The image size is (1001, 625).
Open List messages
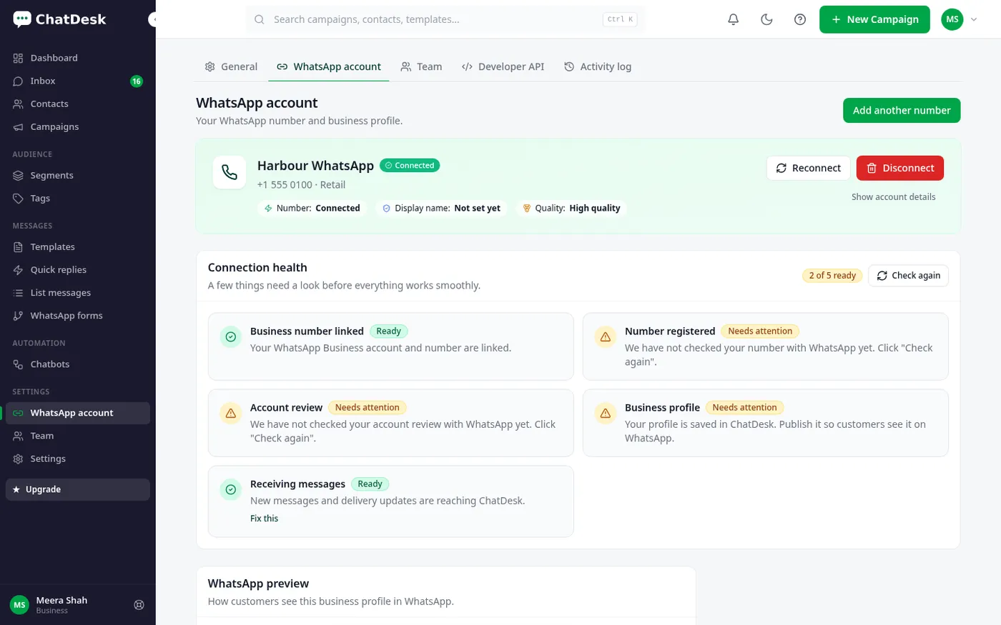click(x=78, y=292)
